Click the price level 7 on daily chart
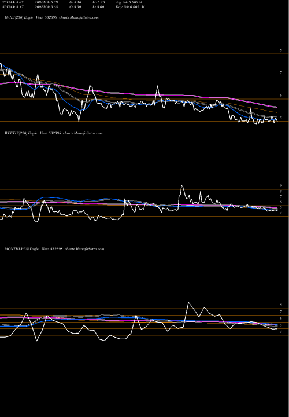The image size is (289, 417). [281, 72]
